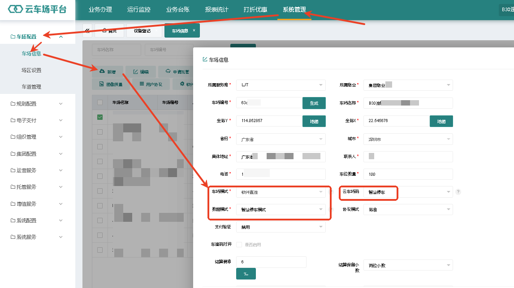Click the 规则配置 folder icon
Screen dimensions: 514x288
coord(13,103)
